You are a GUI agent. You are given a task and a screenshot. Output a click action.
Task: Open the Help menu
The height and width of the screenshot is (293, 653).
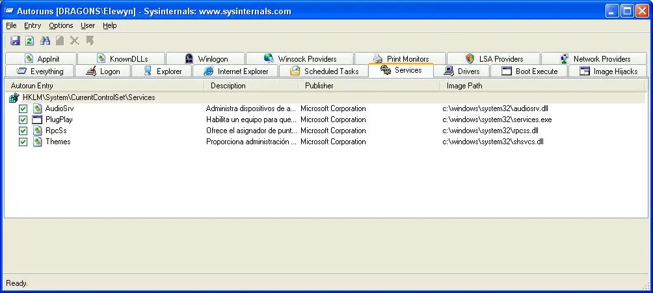(x=109, y=25)
